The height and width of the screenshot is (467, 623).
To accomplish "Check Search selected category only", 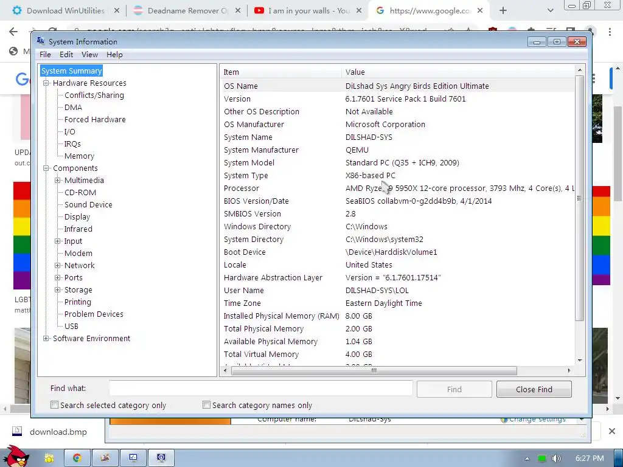I will click(x=54, y=404).
